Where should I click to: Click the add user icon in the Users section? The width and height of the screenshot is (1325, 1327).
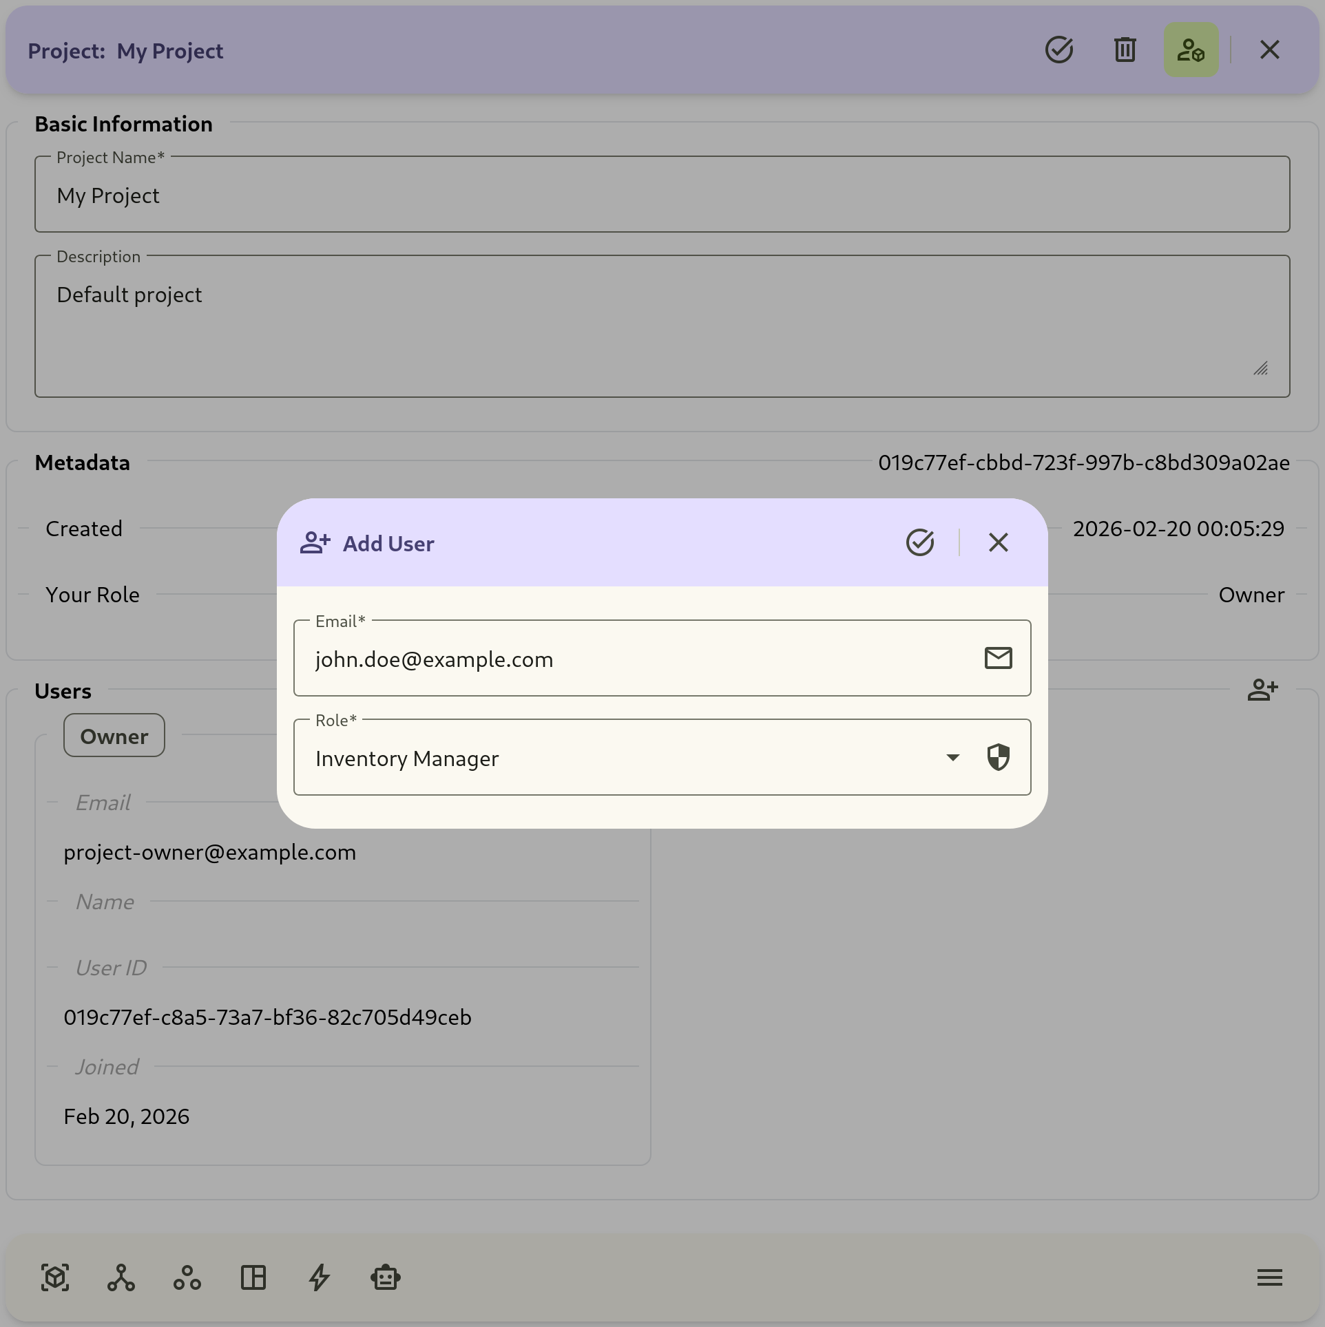coord(1263,690)
